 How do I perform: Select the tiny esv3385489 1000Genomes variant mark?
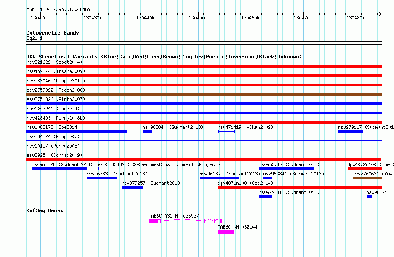99,169
